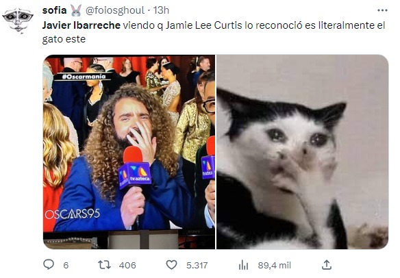Click the 6 replies count
This screenshot has width=400, height=278.
pos(66,265)
